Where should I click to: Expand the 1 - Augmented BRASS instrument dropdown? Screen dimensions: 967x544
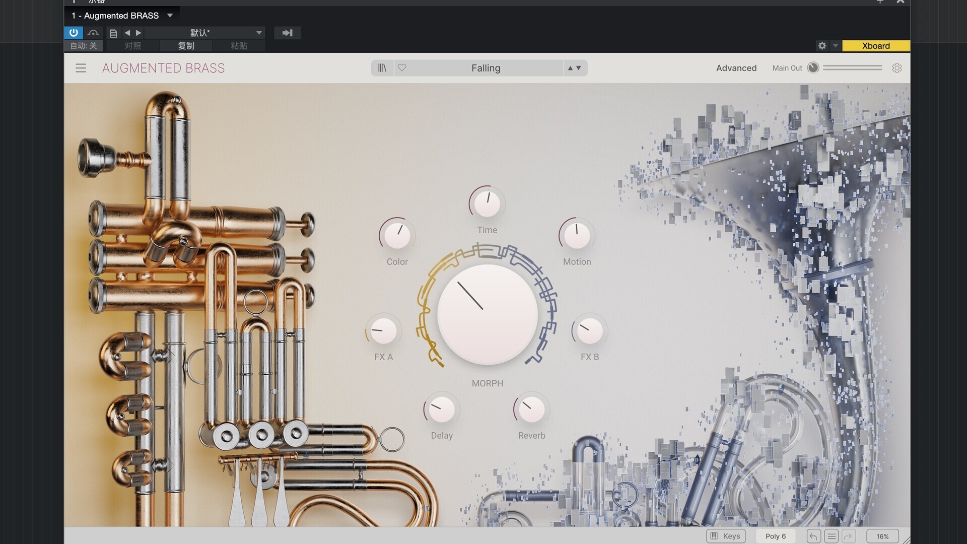(x=170, y=16)
